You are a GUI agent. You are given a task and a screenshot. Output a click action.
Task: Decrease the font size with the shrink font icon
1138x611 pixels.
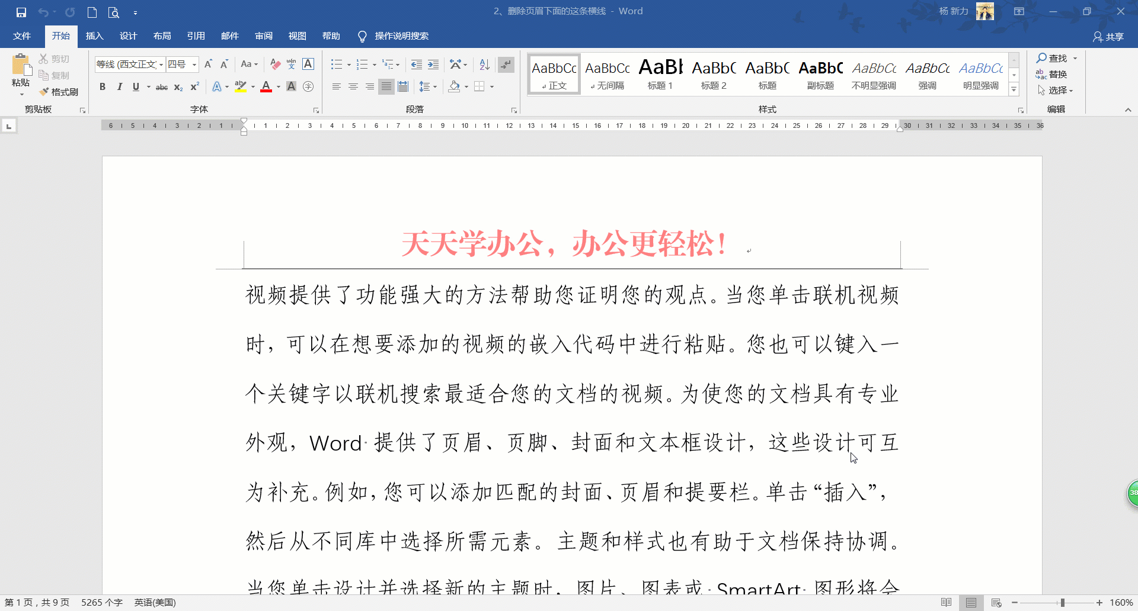click(224, 64)
